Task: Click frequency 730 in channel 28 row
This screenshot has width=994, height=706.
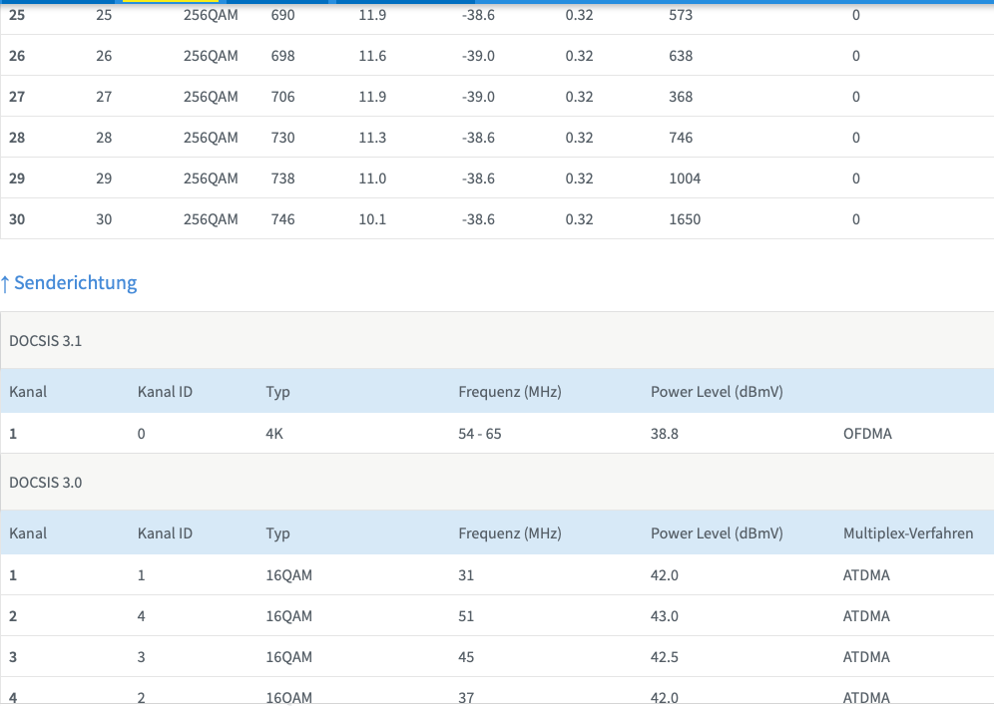Action: (282, 138)
